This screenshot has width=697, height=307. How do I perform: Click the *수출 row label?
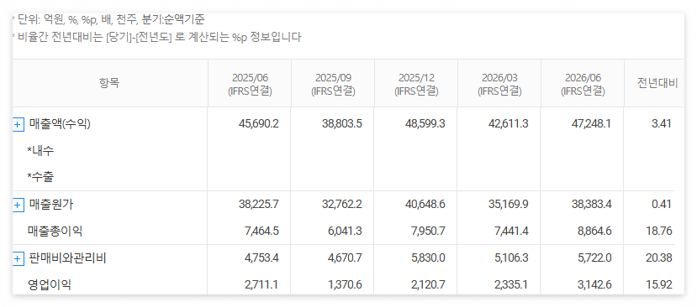(x=40, y=178)
